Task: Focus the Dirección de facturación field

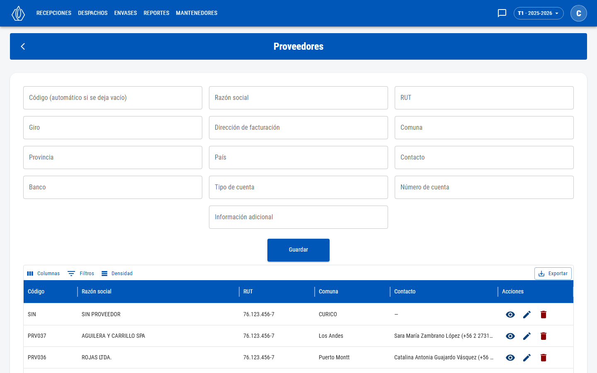Action: tap(298, 128)
